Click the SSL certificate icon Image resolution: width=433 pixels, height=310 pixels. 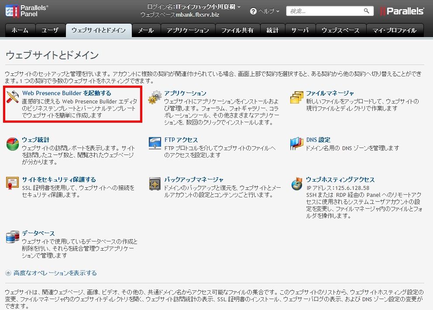coord(12,183)
